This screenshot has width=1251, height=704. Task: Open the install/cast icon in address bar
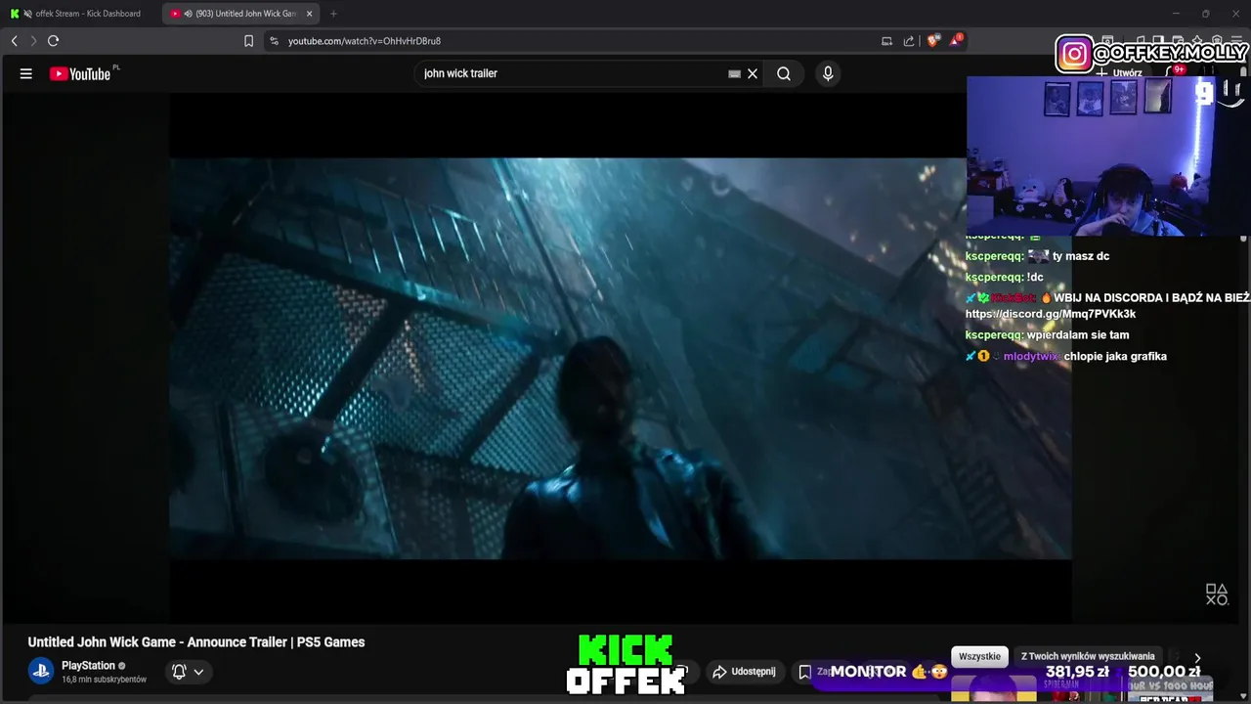click(886, 41)
